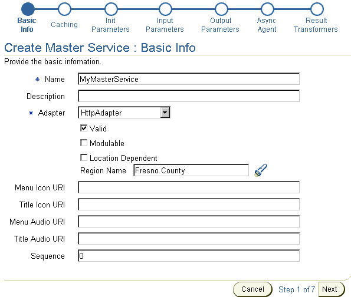The height and width of the screenshot is (300, 351).
Task: Click the Sequence input field
Action: point(189,255)
